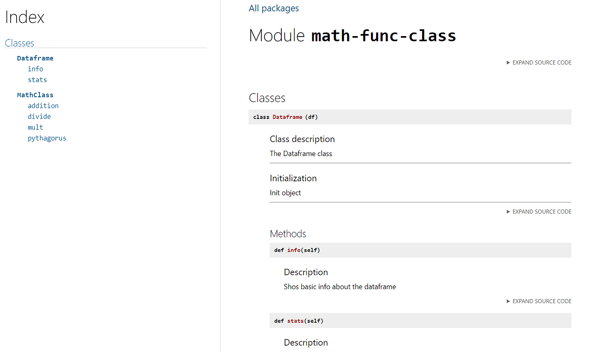595x352 pixels.
Task: Click the Index sidebar title
Action: (x=25, y=17)
